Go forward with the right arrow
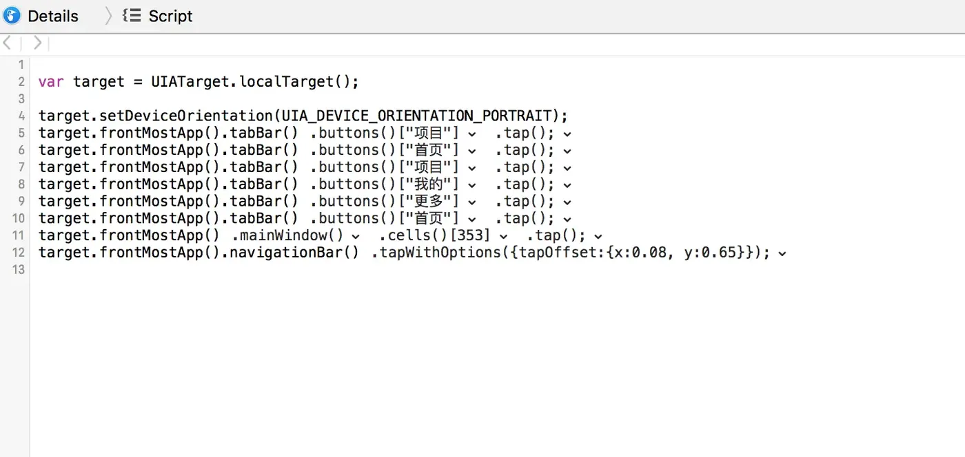Image resolution: width=965 pixels, height=457 pixels. [x=37, y=43]
